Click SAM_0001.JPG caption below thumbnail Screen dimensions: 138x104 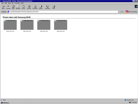coord(10,31)
